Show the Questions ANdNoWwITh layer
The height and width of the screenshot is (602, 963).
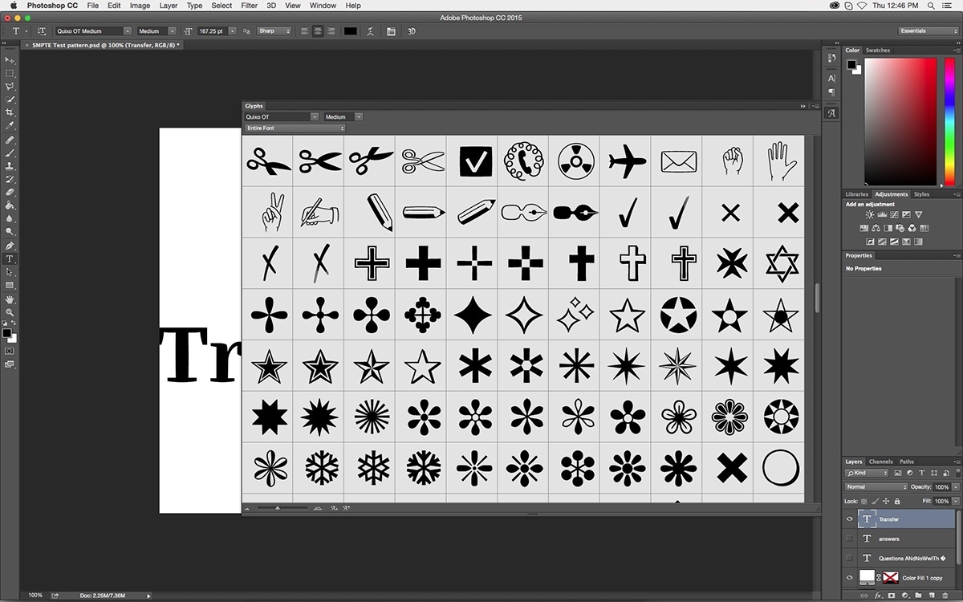[849, 558]
